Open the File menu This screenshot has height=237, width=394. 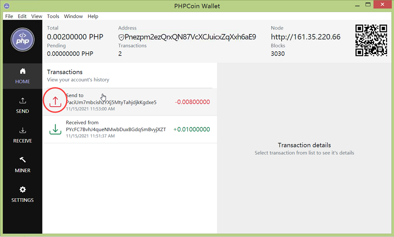coord(9,16)
